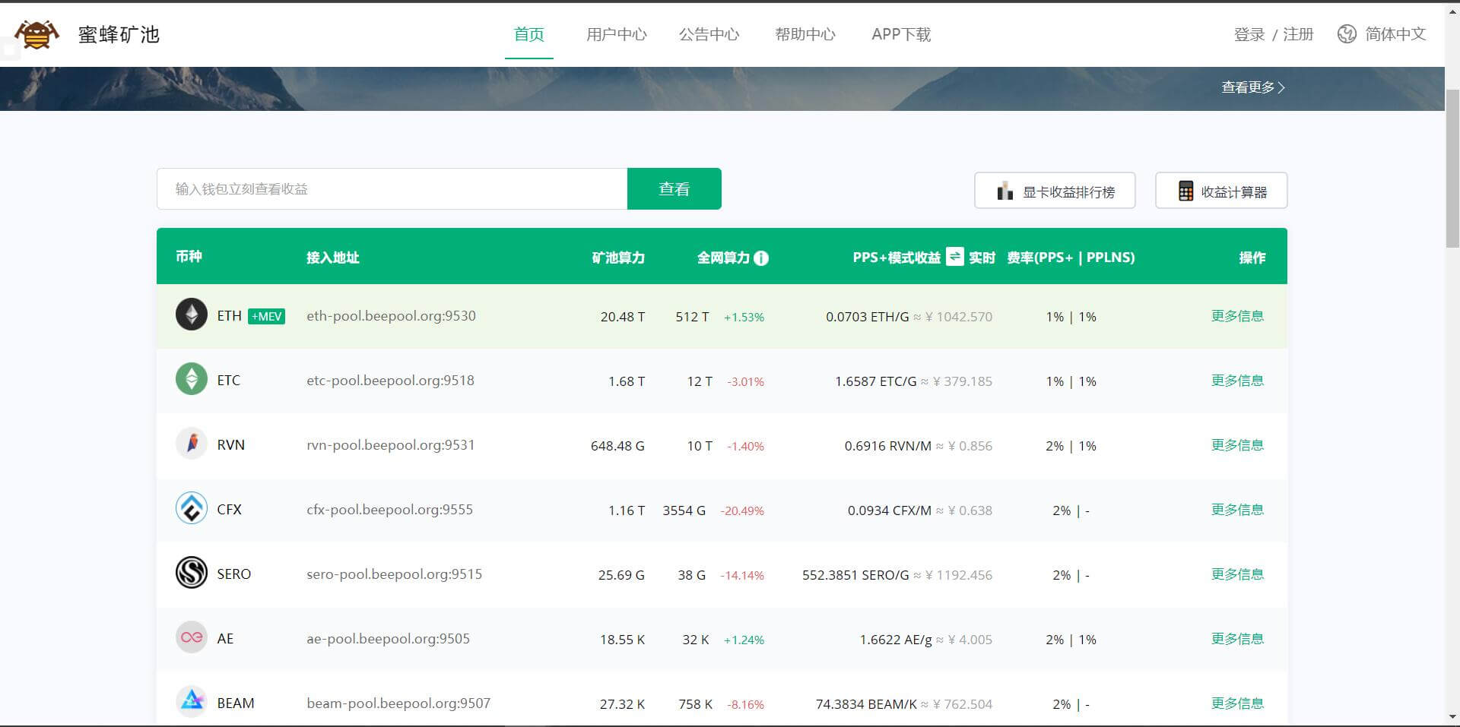Select address ae-pool.beepool.org:9505
The width and height of the screenshot is (1460, 727).
388,639
